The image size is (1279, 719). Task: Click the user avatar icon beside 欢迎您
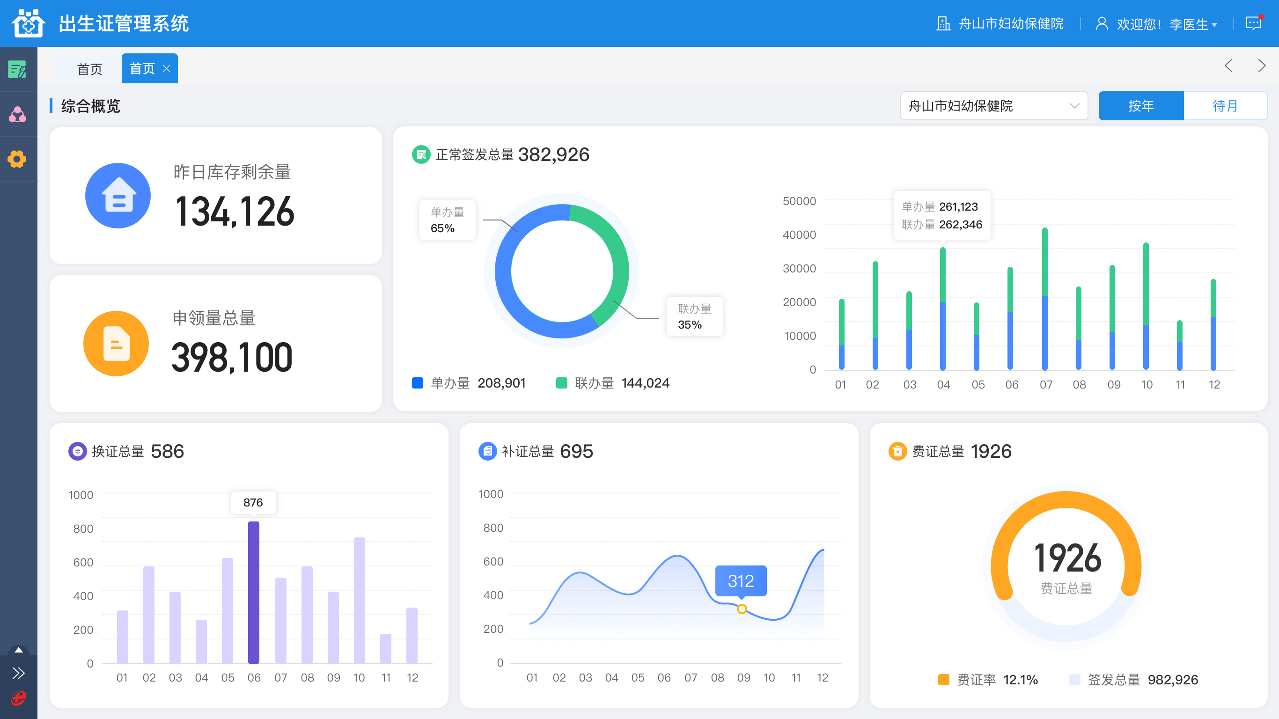1102,23
